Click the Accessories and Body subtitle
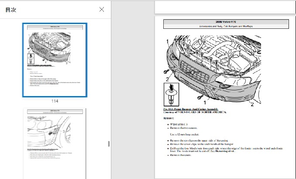This screenshot has width=296, height=179. pos(226,27)
